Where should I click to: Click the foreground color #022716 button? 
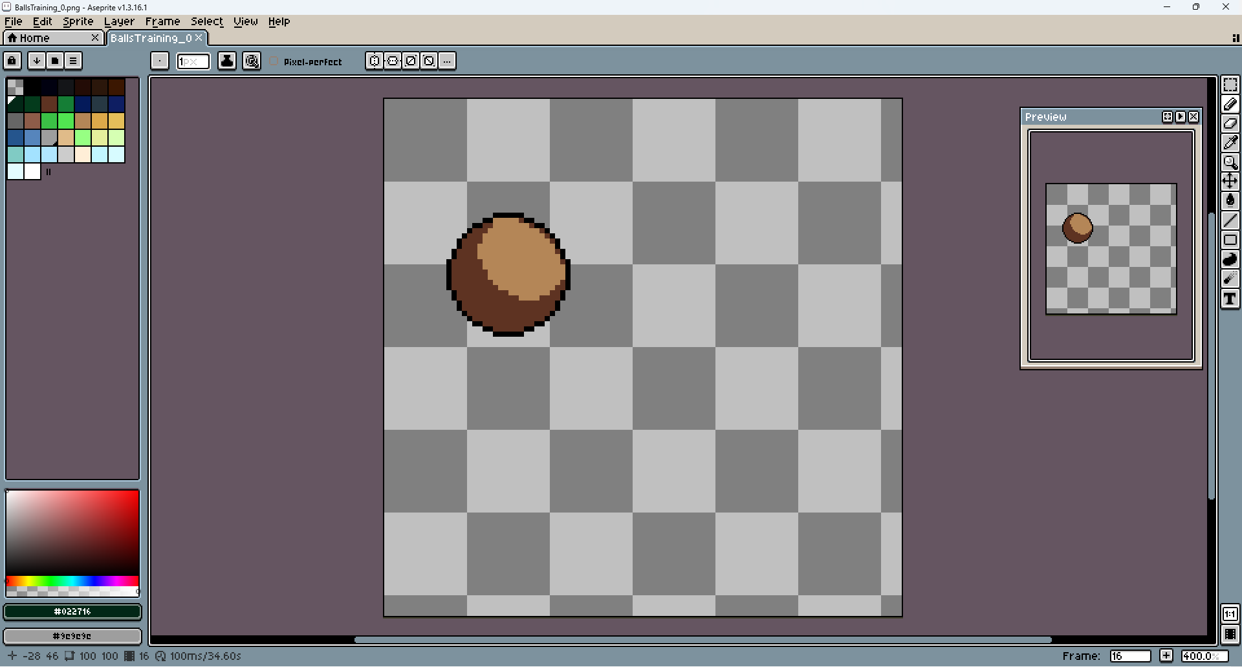[72, 611]
